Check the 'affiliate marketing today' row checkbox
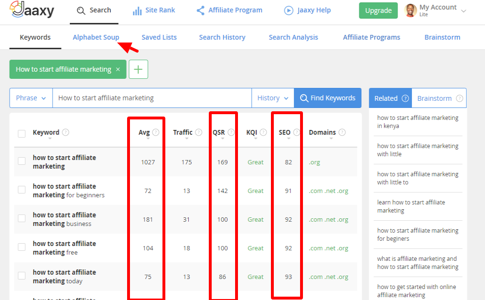Image resolution: width=485 pixels, height=300 pixels. [x=22, y=276]
